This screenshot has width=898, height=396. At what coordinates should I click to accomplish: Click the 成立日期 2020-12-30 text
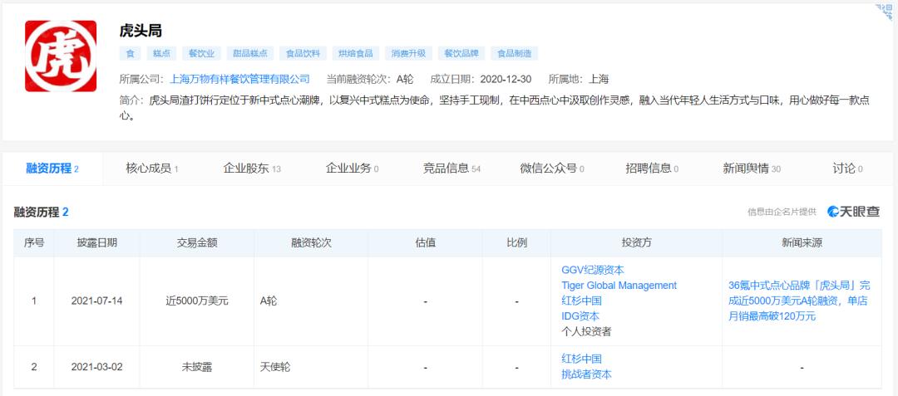click(x=483, y=79)
